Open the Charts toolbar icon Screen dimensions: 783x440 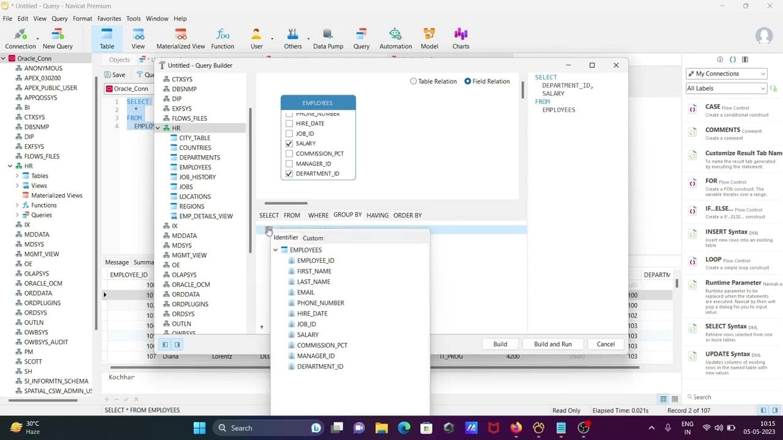(x=461, y=38)
